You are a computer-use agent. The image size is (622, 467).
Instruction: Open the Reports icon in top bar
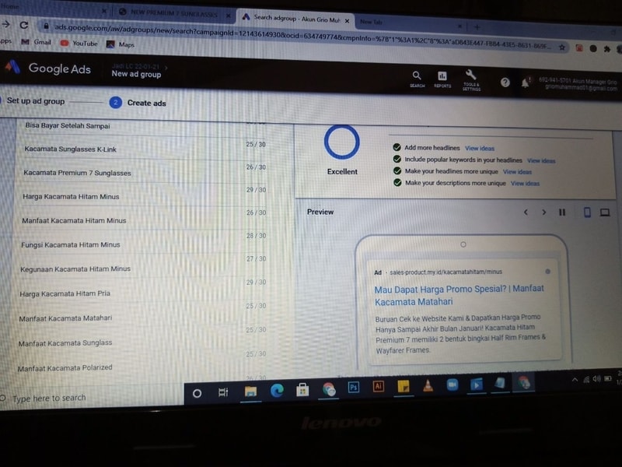442,78
